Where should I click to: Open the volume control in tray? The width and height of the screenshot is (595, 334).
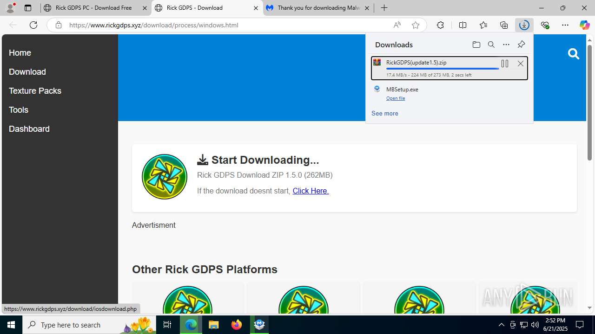[x=535, y=325]
